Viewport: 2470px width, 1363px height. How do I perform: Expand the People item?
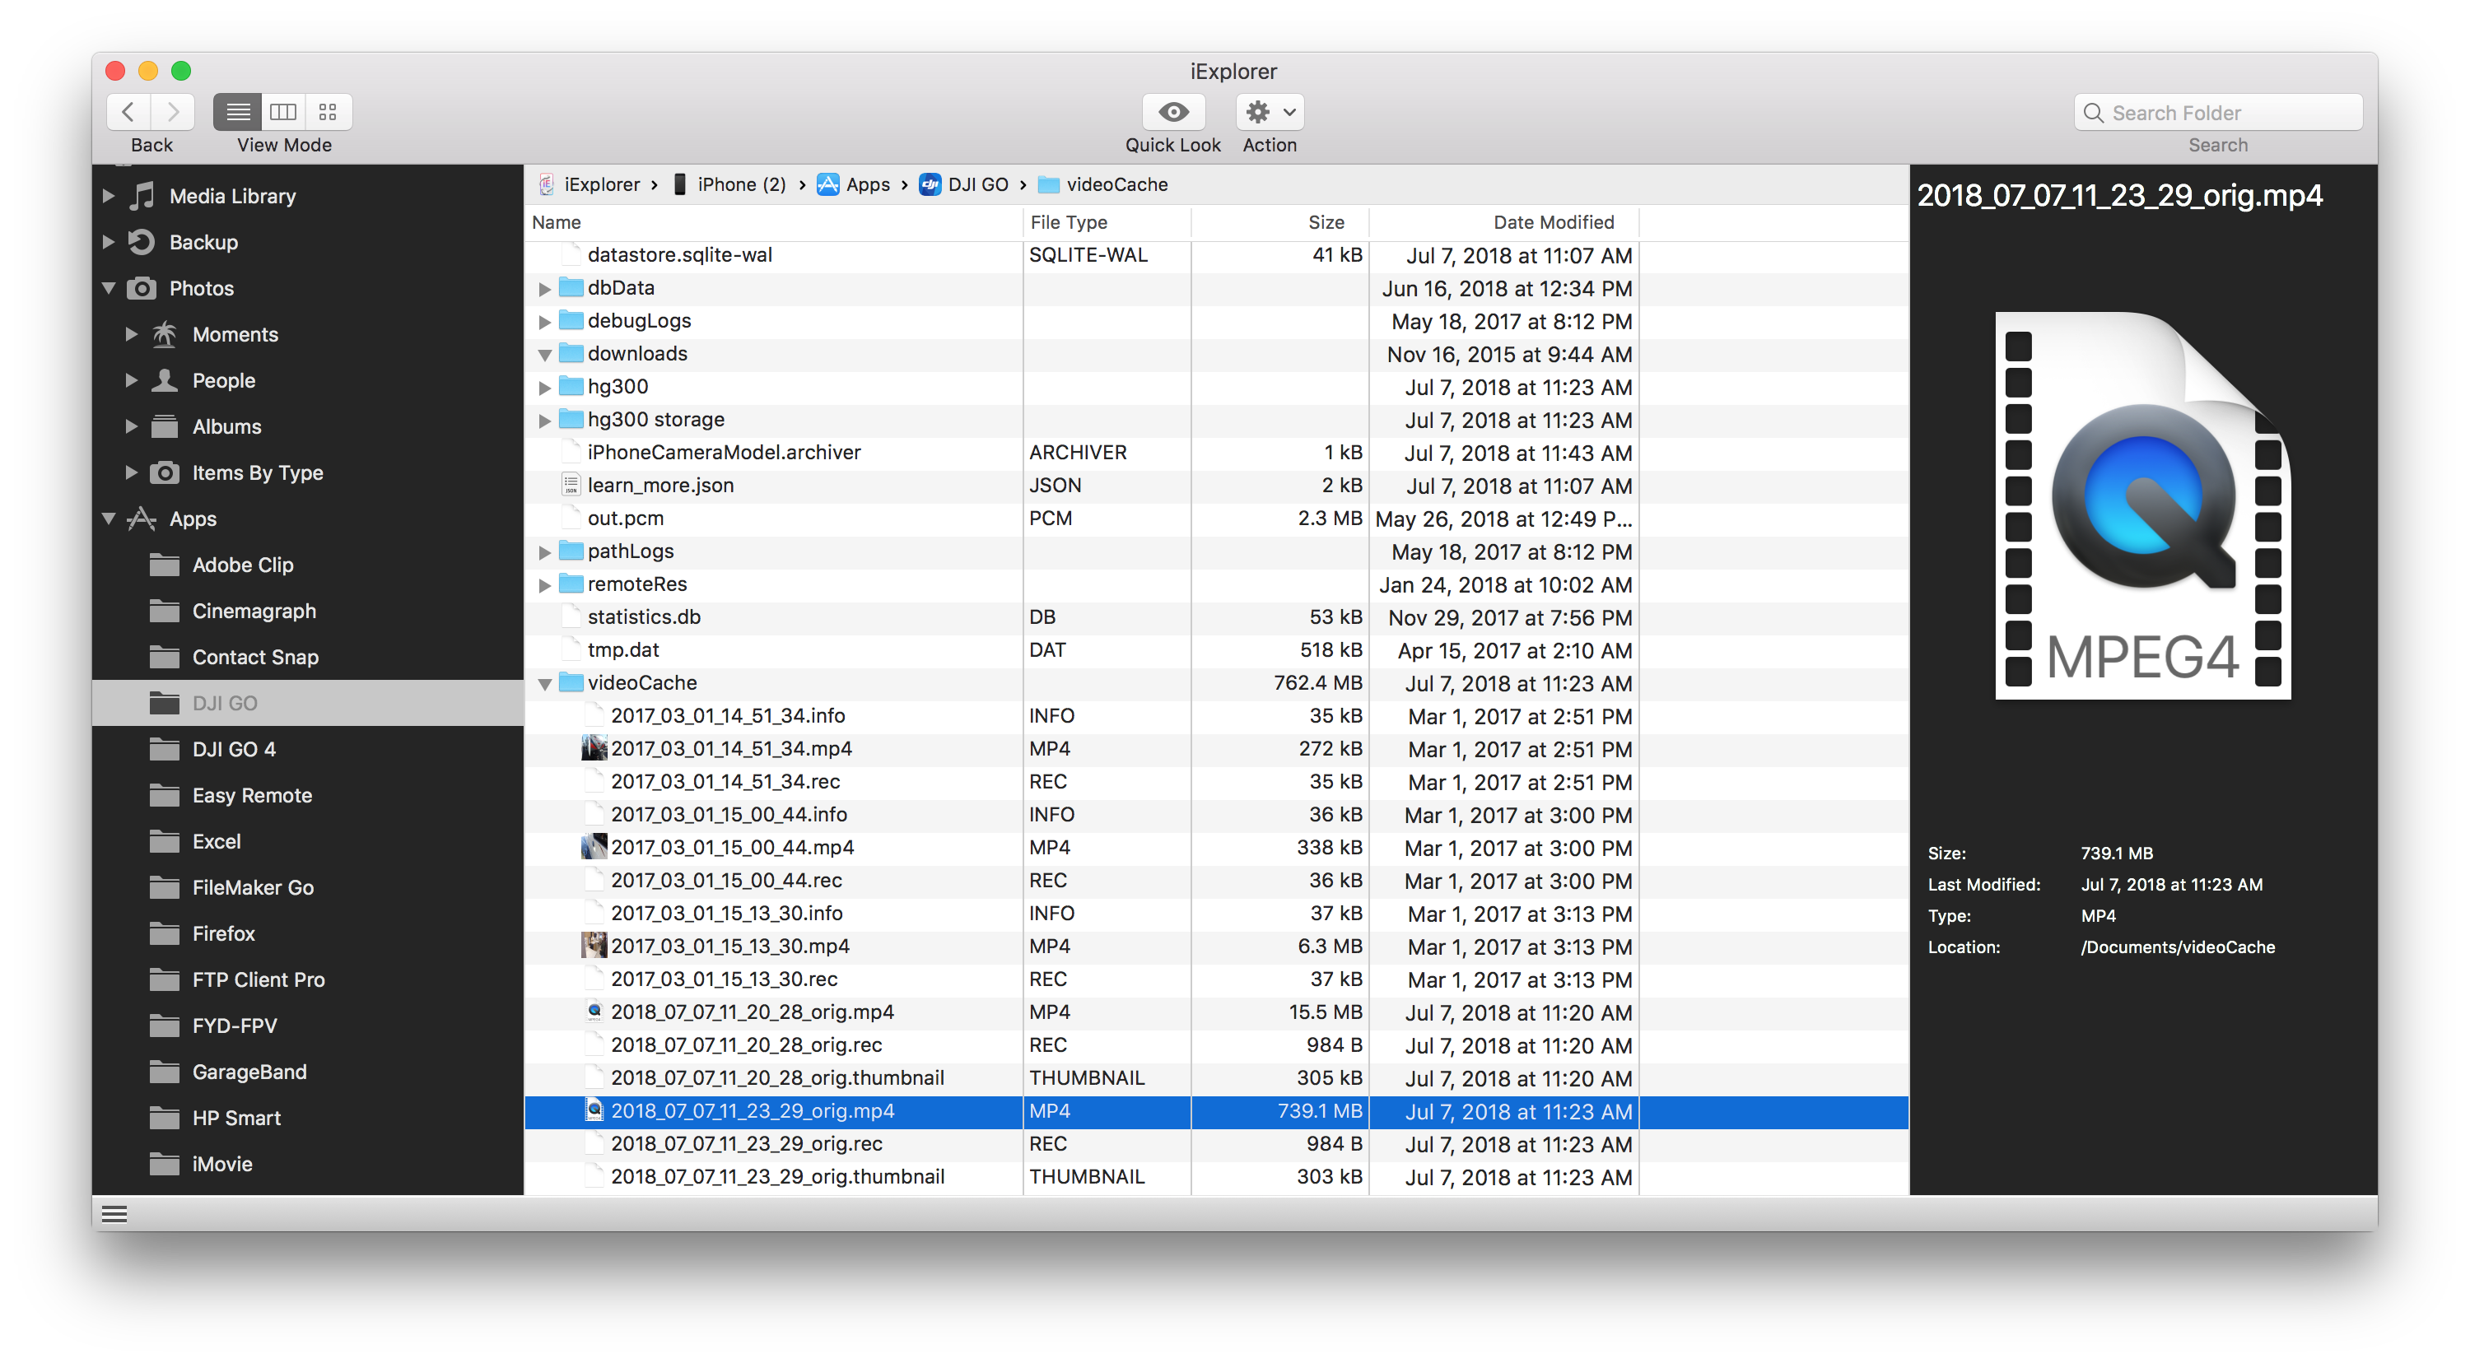tap(133, 379)
